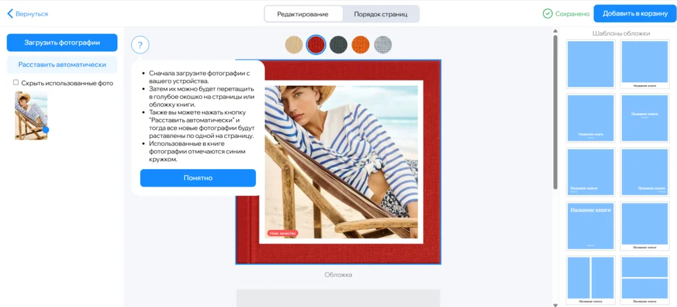Click the red Низк. качество warning badge

283,233
